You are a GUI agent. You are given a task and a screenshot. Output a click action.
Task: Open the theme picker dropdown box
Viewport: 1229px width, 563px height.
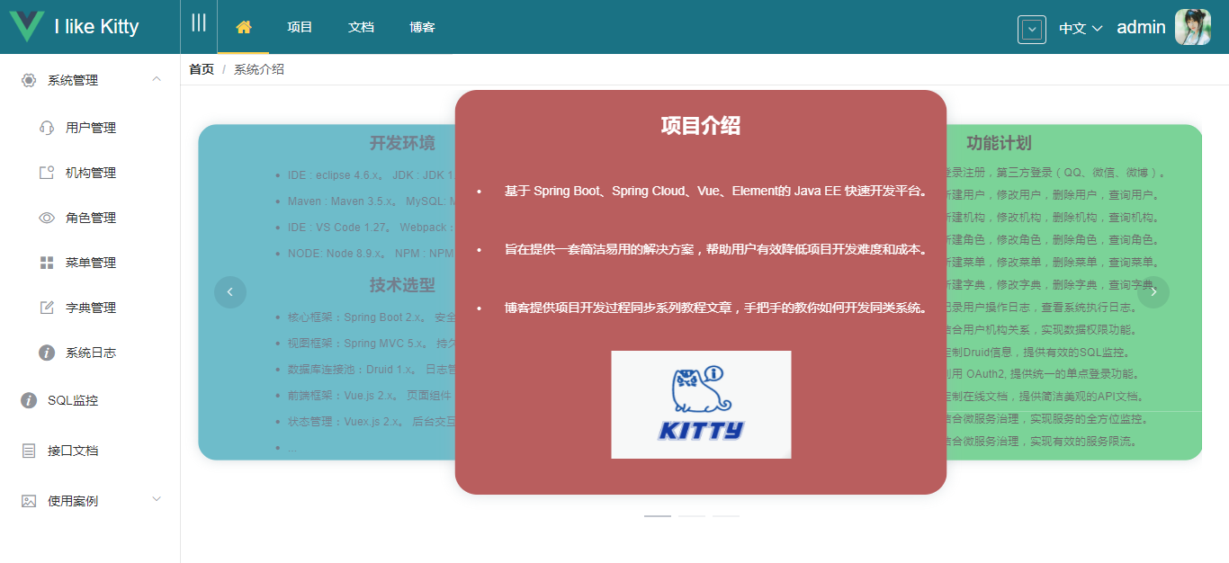pos(1032,29)
